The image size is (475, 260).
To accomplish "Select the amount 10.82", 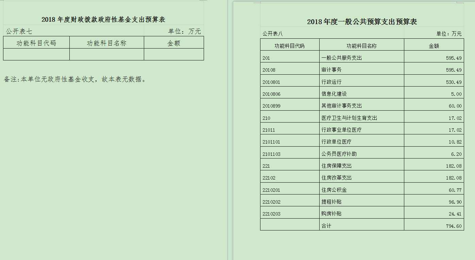I will 455,142.
